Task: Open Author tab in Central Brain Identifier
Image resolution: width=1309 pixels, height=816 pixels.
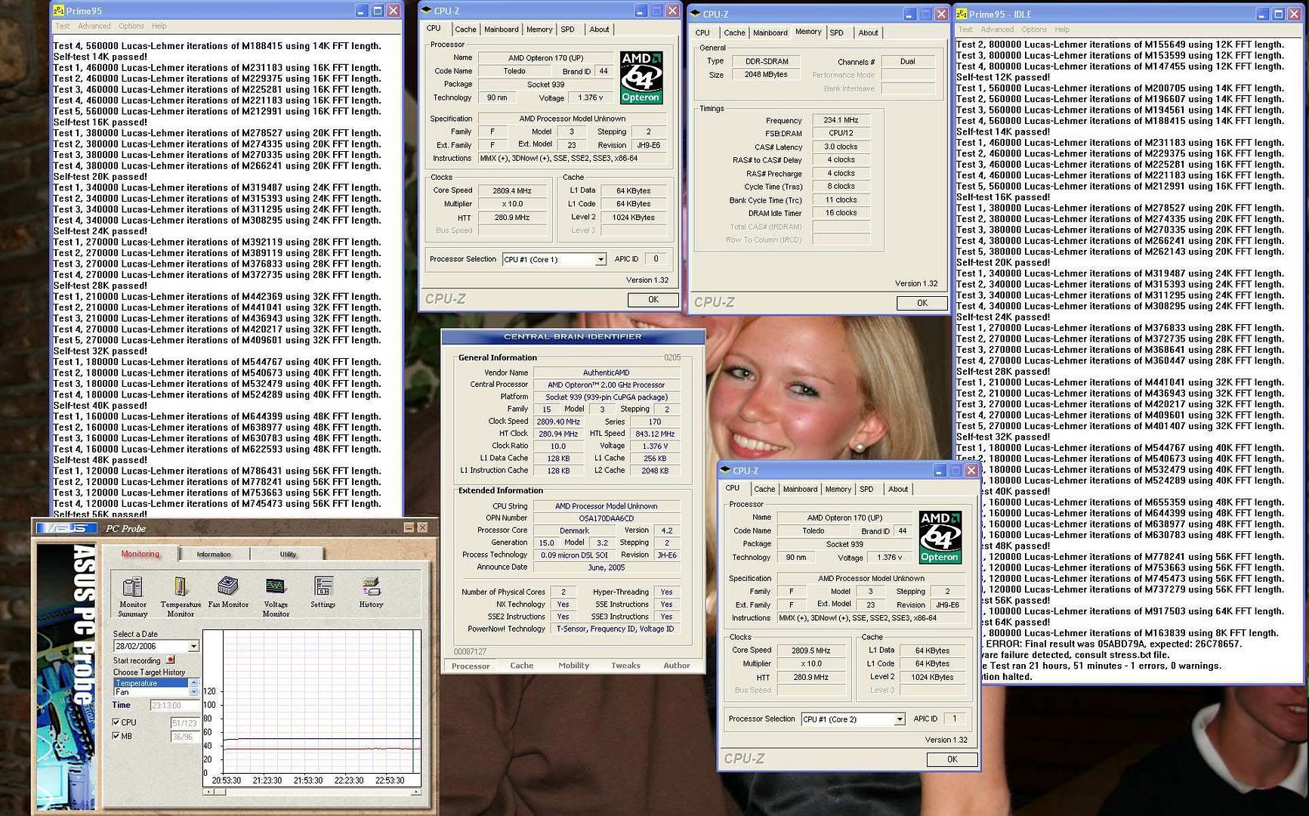Action: pos(677,666)
